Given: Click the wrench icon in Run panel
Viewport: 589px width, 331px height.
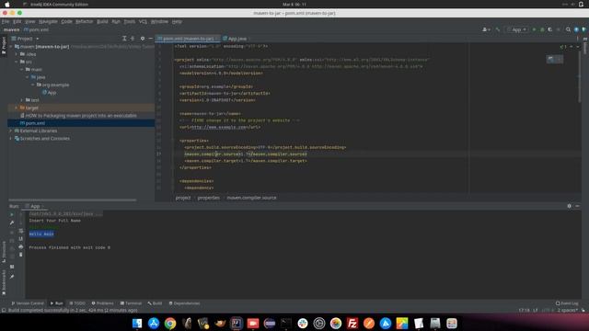Looking at the screenshot, I should pos(12,223).
